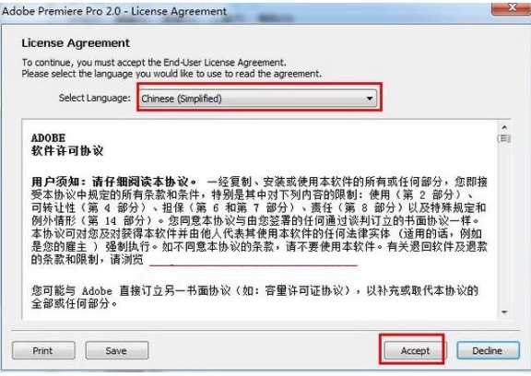The image size is (531, 376).
Task: Click the ADOBE heading in agreement text
Action: coord(48,138)
